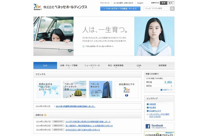This screenshot has width=207, height=136.
Task: Open 会社案内ビデオ thumbnail card
Action: point(127,89)
